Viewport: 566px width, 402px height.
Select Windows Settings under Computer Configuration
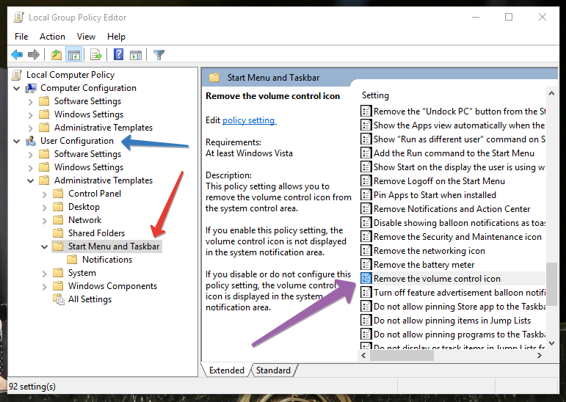click(x=89, y=114)
